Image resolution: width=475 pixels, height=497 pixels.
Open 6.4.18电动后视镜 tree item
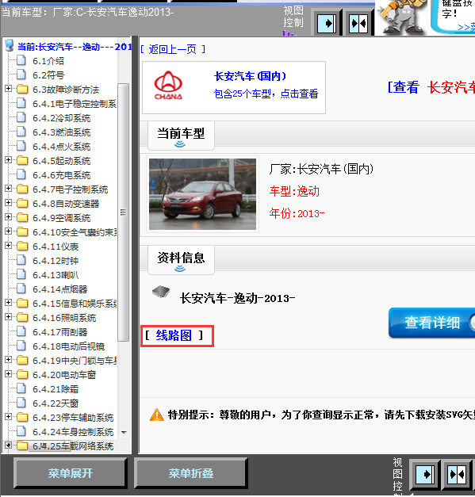68,346
